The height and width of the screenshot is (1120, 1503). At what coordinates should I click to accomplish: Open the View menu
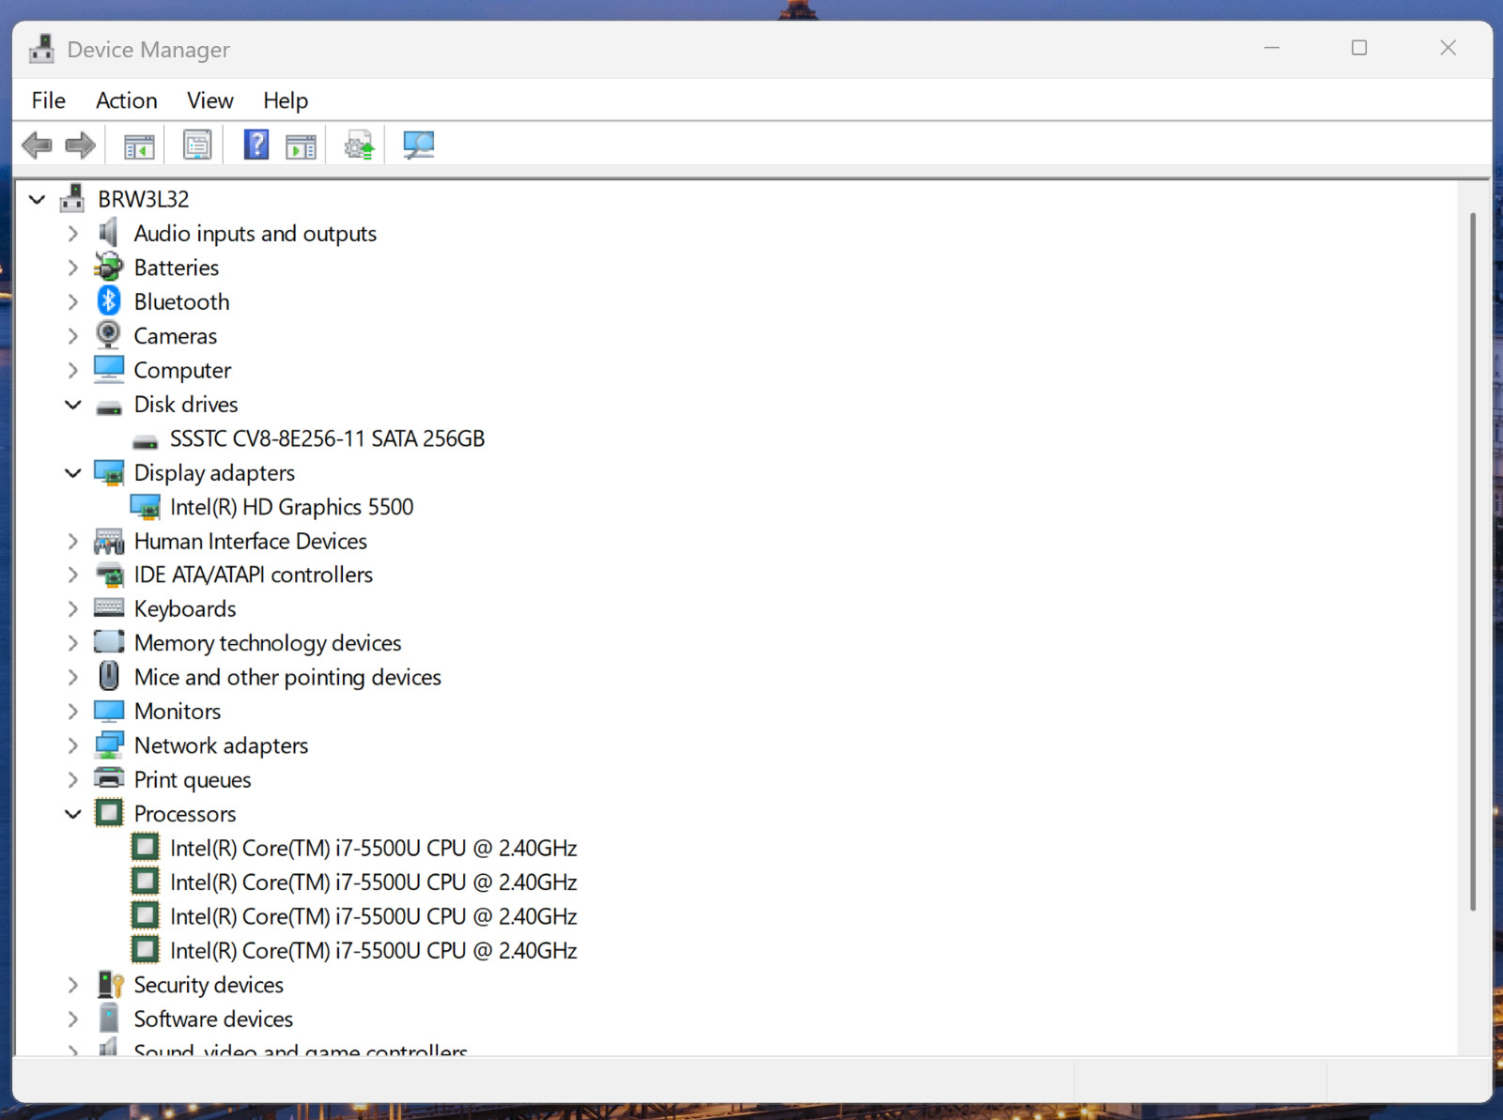(x=210, y=100)
